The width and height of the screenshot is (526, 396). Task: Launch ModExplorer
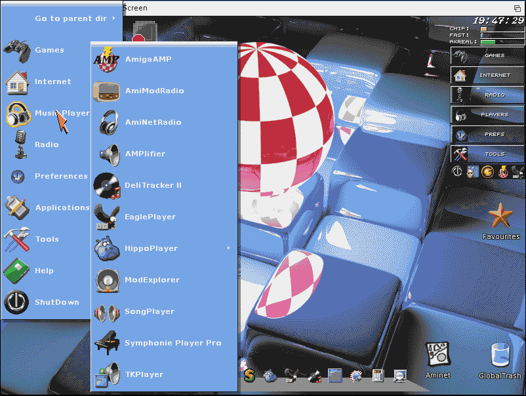(164, 280)
